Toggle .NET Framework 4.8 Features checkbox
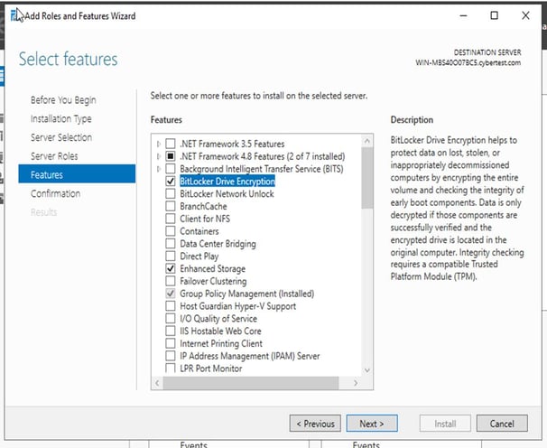The width and height of the screenshot is (547, 448). (171, 156)
